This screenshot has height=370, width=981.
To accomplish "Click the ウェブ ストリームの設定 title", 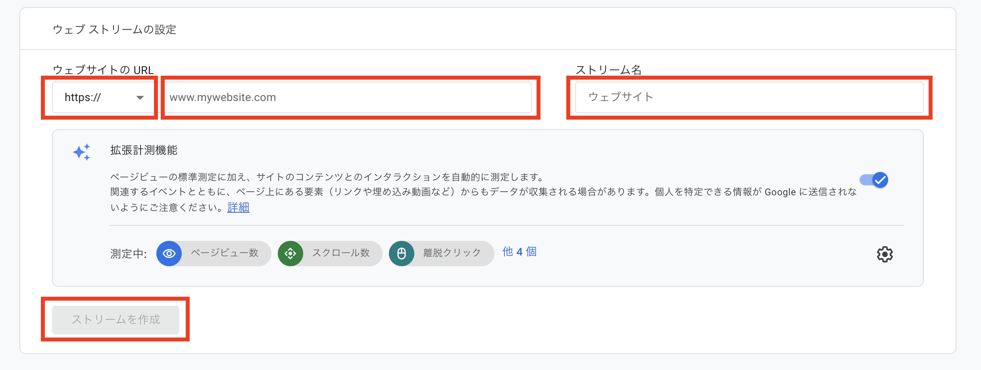I will pyautogui.click(x=114, y=29).
